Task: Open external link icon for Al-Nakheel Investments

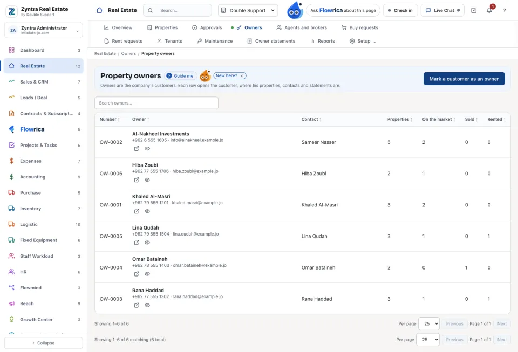Action: 137,148
